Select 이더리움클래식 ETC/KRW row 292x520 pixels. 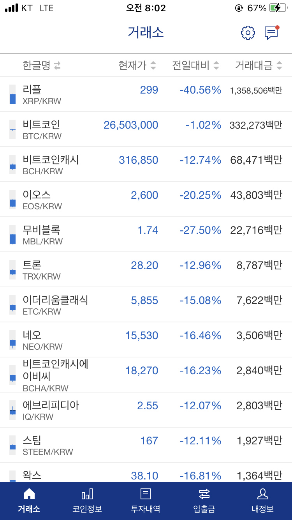[x=146, y=305]
